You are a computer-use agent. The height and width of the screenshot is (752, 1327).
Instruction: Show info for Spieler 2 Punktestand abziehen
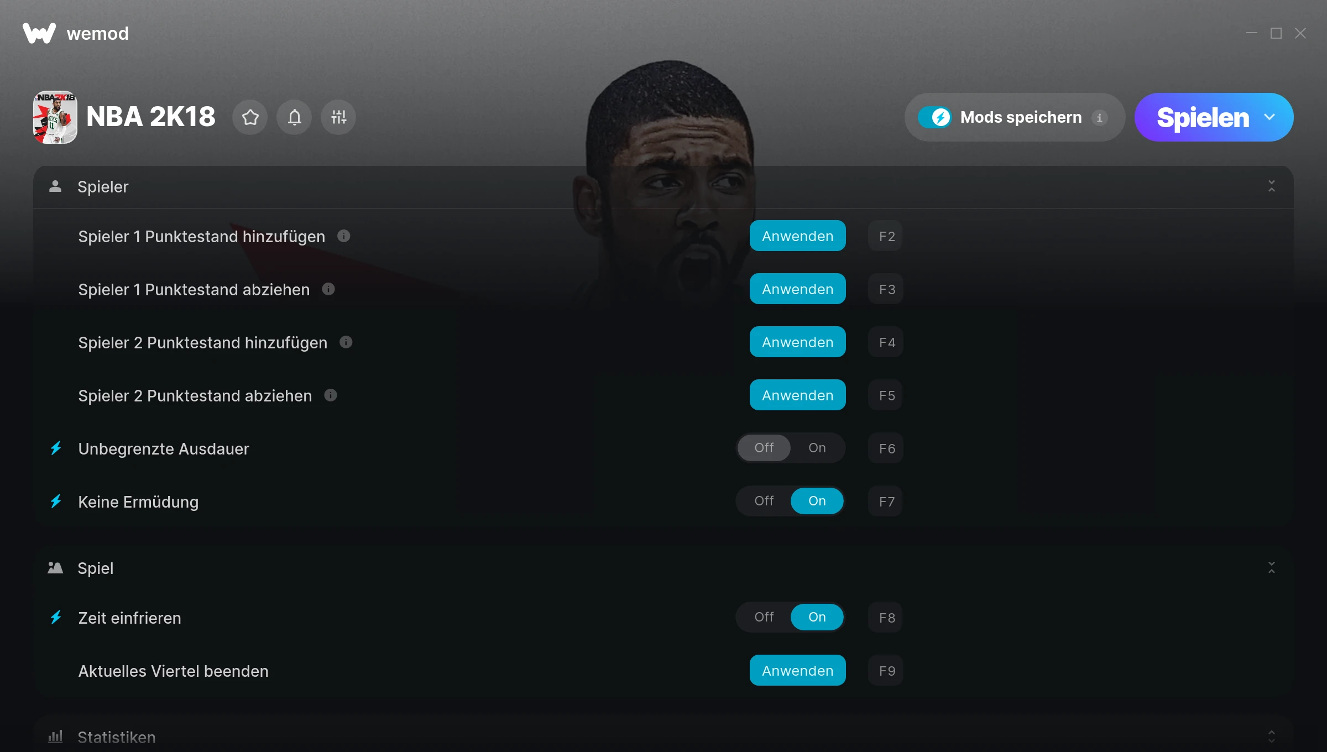tap(331, 395)
